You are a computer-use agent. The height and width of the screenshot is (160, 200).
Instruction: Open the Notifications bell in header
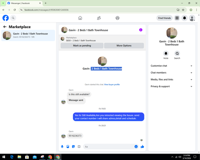(184, 18)
